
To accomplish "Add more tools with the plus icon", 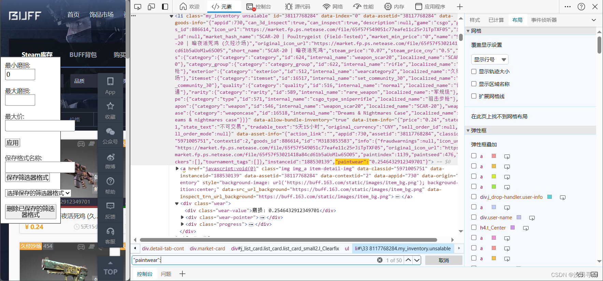I will [460, 7].
